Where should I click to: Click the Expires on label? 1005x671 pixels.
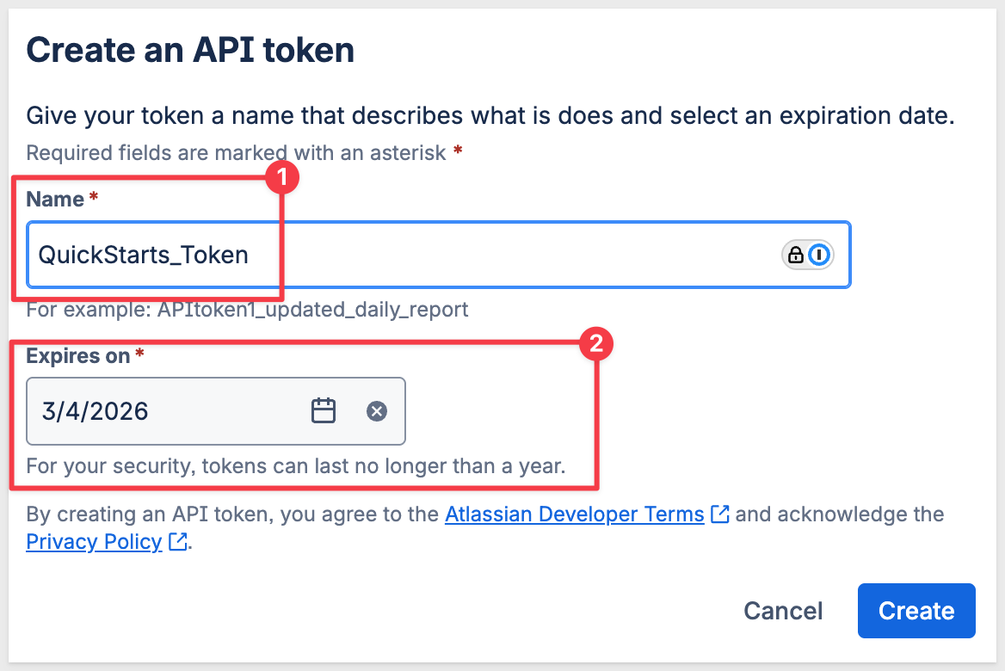pos(78,356)
